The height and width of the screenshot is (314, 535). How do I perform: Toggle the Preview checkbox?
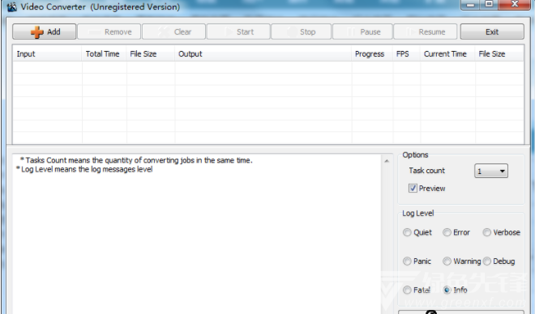click(413, 188)
